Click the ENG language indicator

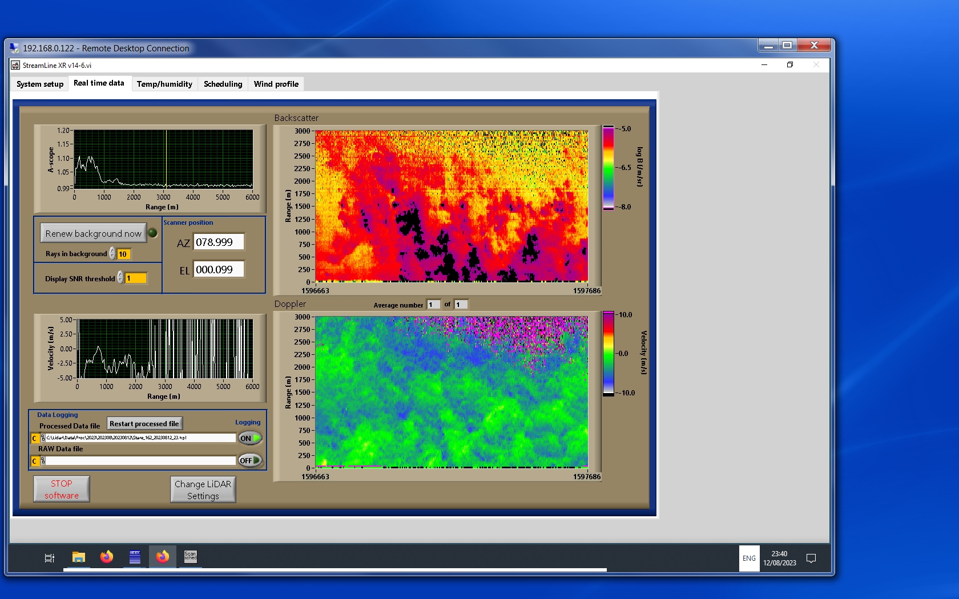(749, 558)
